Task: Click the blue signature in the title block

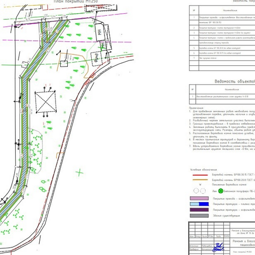Action: click(x=218, y=247)
